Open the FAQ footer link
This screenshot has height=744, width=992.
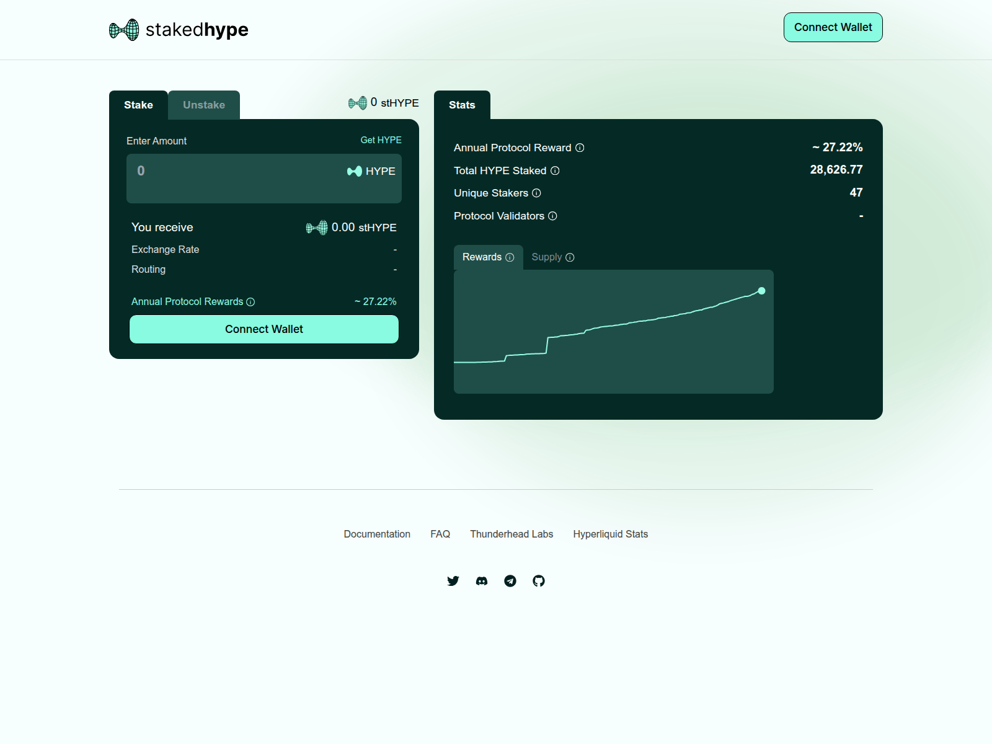point(440,534)
